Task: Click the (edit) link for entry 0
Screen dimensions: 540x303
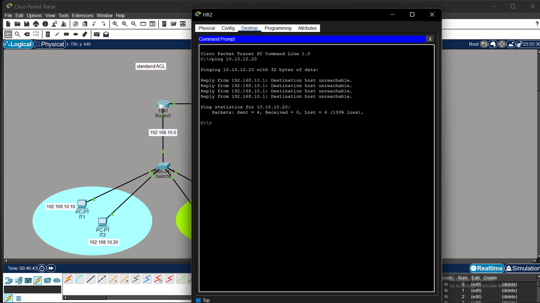Action: tap(476, 284)
